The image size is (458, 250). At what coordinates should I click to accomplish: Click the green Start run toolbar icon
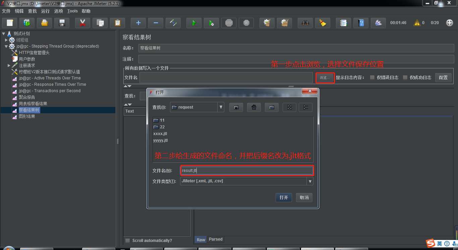[193, 23]
